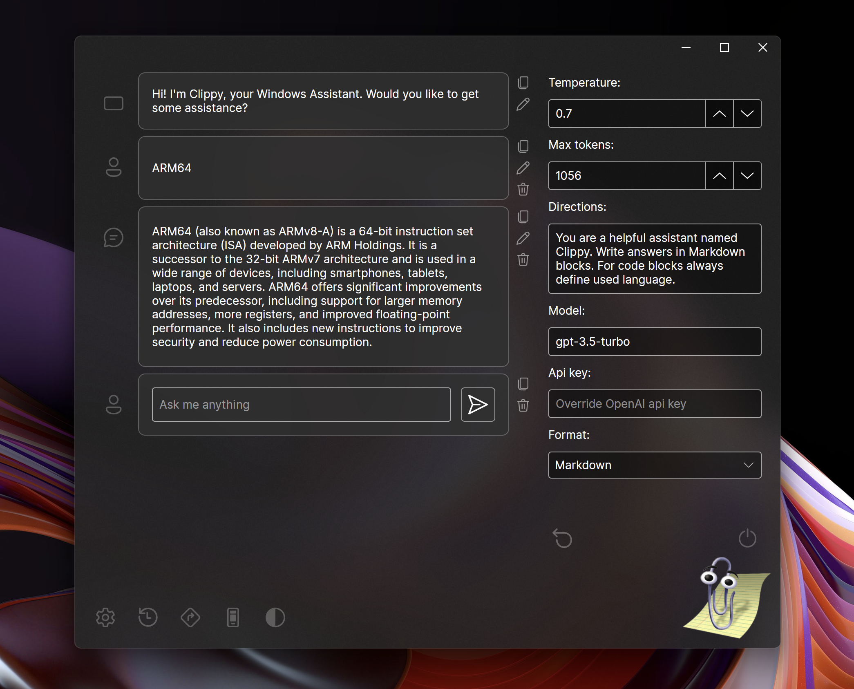Viewport: 854px width, 689px height.
Task: Click the share arrow diamond icon
Action: [x=190, y=617]
